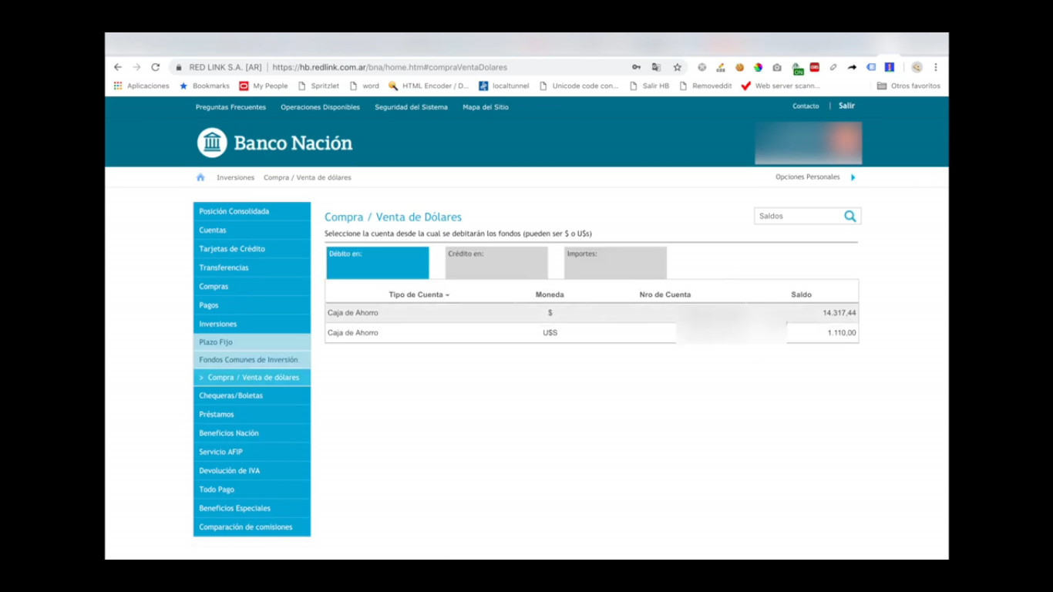Open the Aplicaciones apps grid shortcut

pyautogui.click(x=118, y=86)
